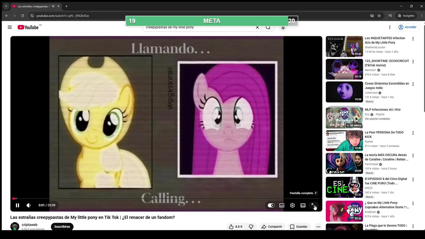Open new browser tab
The image size is (425, 239).
tap(66, 6)
